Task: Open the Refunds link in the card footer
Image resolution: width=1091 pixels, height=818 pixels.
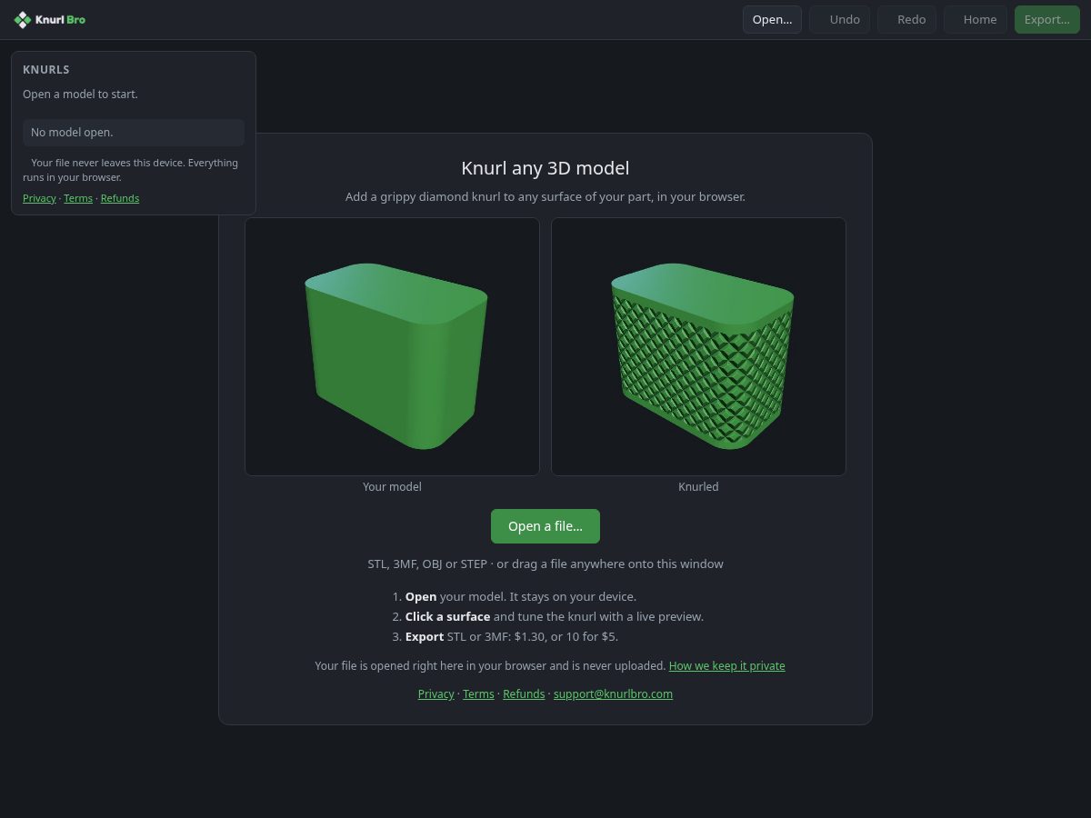Action: [x=524, y=694]
